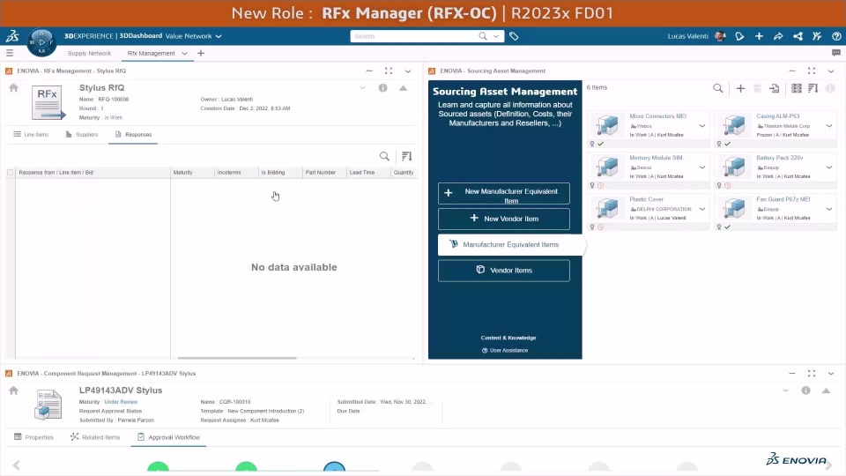Click the blue active workflow step marker
846x476 pixels.
[x=335, y=468]
